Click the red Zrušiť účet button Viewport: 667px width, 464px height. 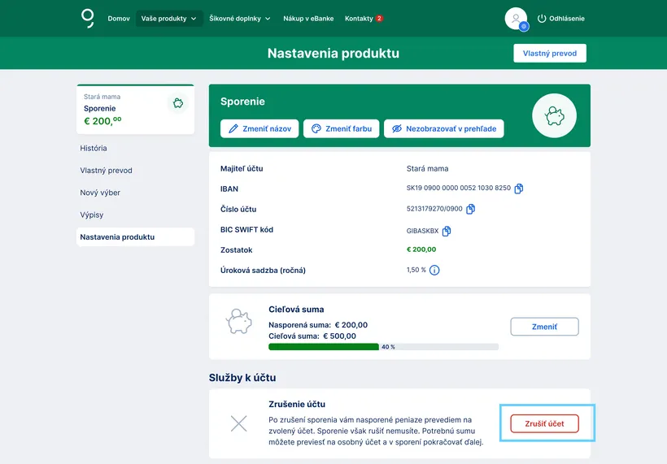(544, 423)
